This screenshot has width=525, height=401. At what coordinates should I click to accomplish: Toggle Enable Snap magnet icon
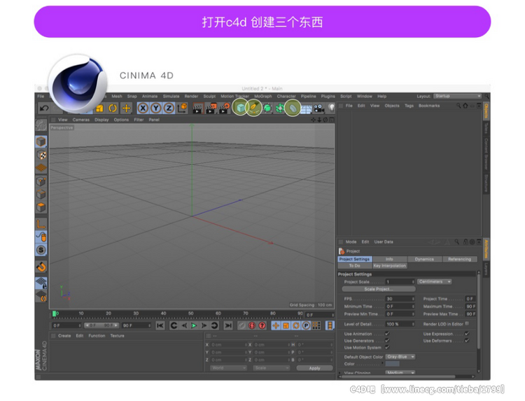(41, 267)
